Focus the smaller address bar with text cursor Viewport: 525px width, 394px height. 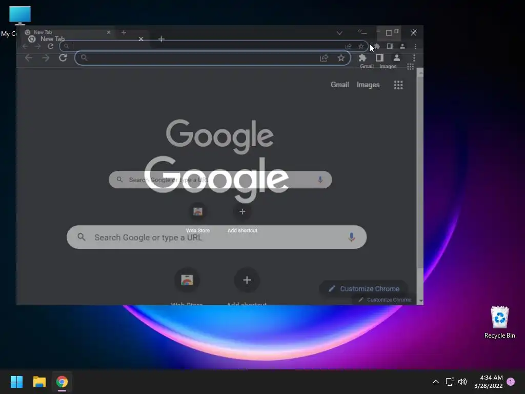coord(214,46)
